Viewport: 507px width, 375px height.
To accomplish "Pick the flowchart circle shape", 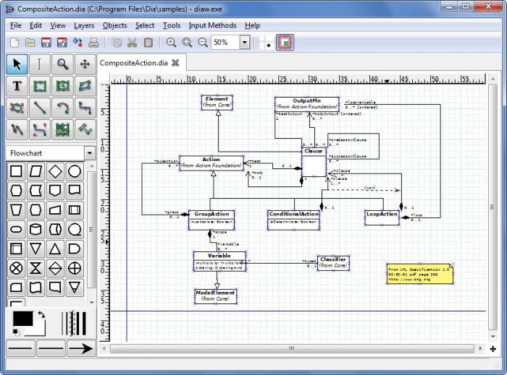I will [75, 171].
